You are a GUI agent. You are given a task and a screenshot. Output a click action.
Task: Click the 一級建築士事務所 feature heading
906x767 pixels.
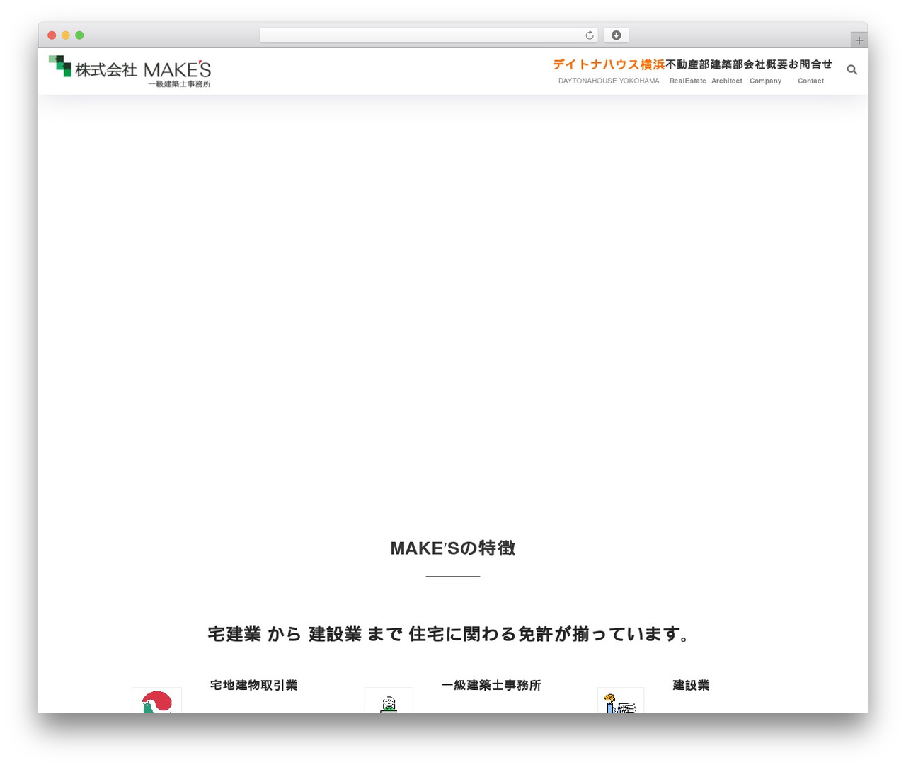pyautogui.click(x=491, y=685)
